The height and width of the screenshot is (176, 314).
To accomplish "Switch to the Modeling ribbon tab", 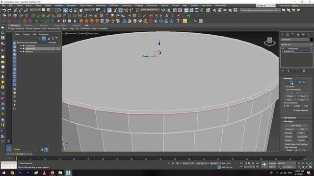I will 15,25.
